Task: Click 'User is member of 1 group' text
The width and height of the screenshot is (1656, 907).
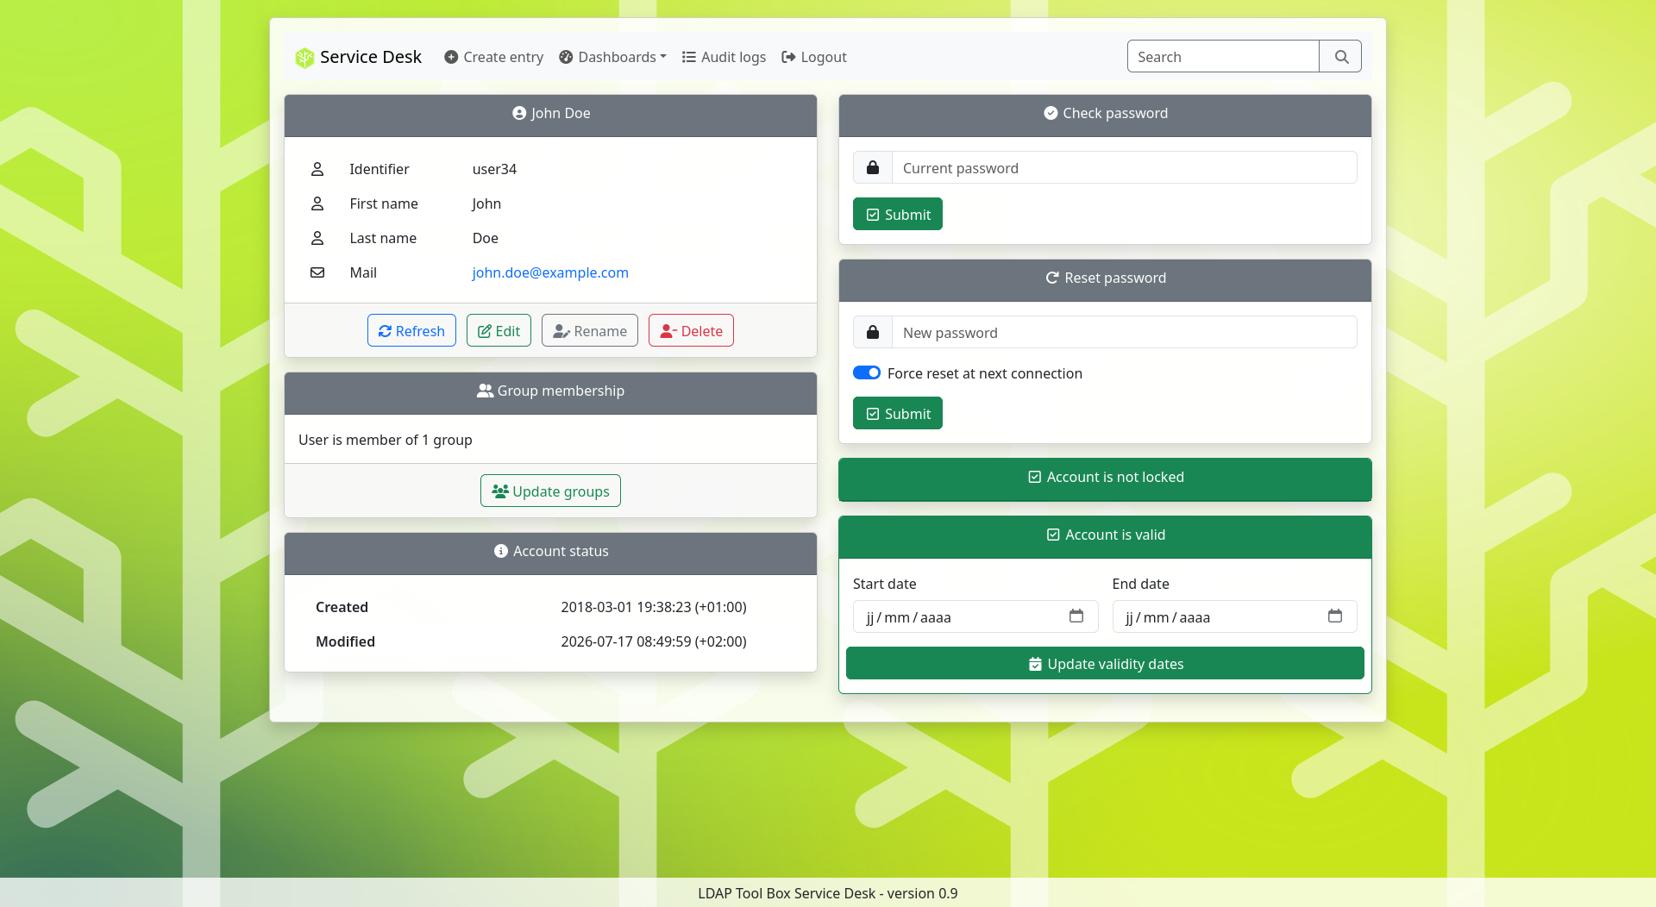Action: (x=386, y=440)
